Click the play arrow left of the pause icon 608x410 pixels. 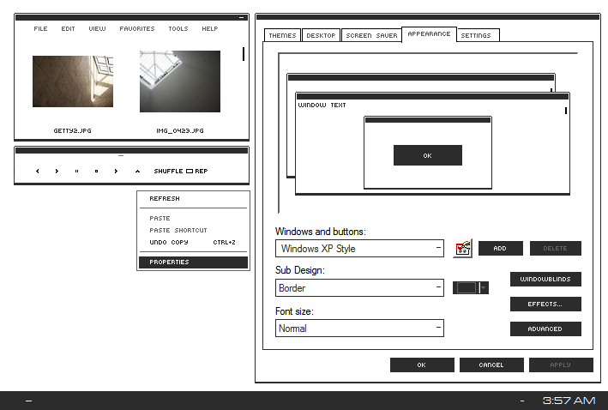pyautogui.click(x=57, y=171)
